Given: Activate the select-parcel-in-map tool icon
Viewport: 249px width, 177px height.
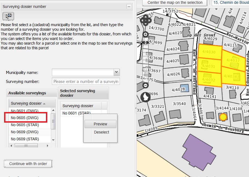Looking at the screenshot, I should [8, 16].
